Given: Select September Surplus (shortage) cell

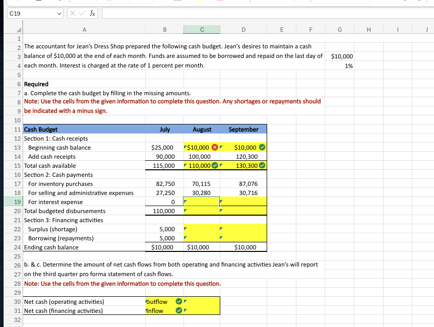Looking at the screenshot, I should (x=243, y=229).
